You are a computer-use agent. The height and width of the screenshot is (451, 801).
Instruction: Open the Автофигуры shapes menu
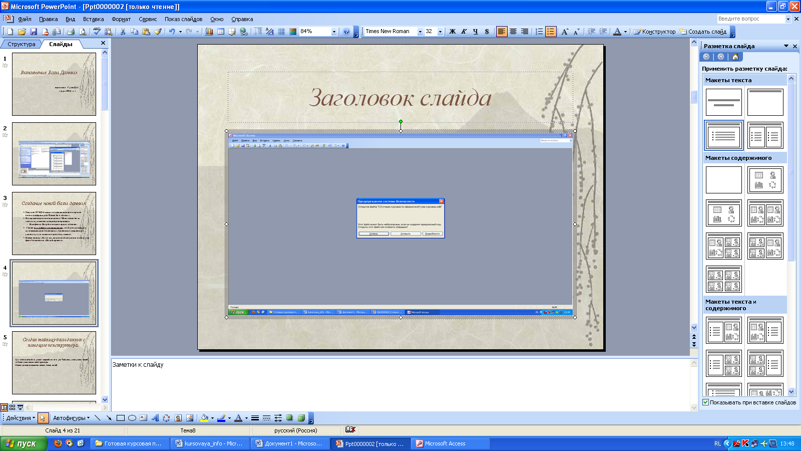coord(71,418)
